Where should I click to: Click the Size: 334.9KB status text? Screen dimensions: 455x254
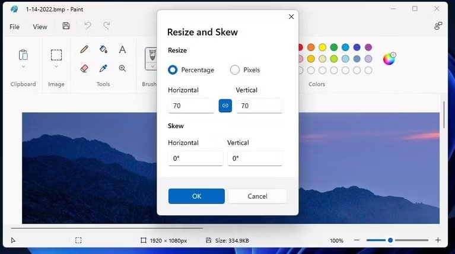[232, 240]
